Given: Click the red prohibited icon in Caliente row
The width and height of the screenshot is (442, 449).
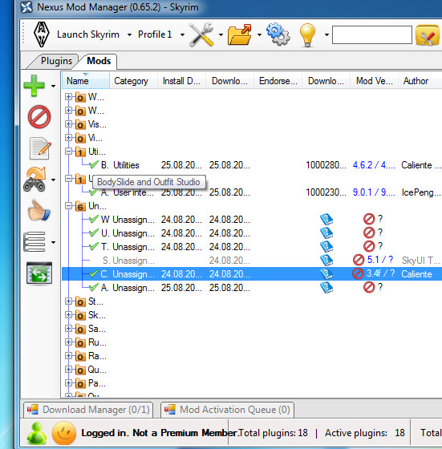Looking at the screenshot, I should 358,273.
